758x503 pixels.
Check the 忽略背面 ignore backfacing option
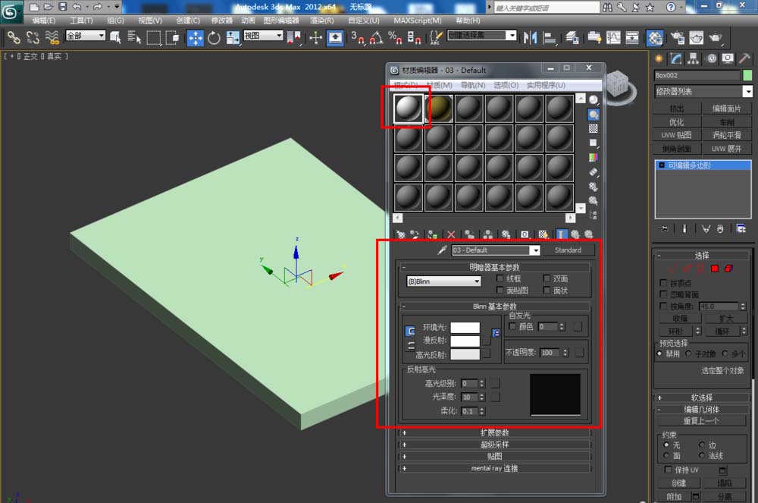[664, 294]
